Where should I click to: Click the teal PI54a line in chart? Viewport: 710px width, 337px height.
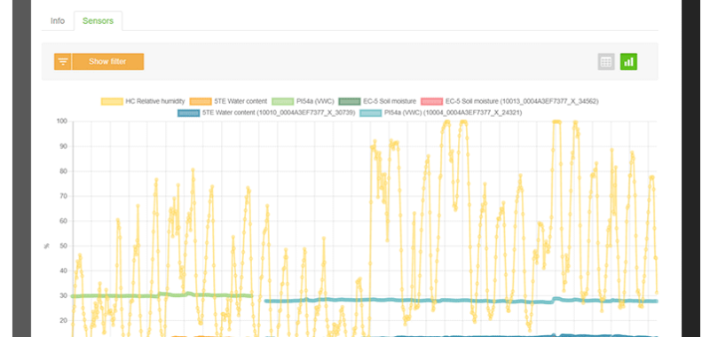(x=453, y=301)
